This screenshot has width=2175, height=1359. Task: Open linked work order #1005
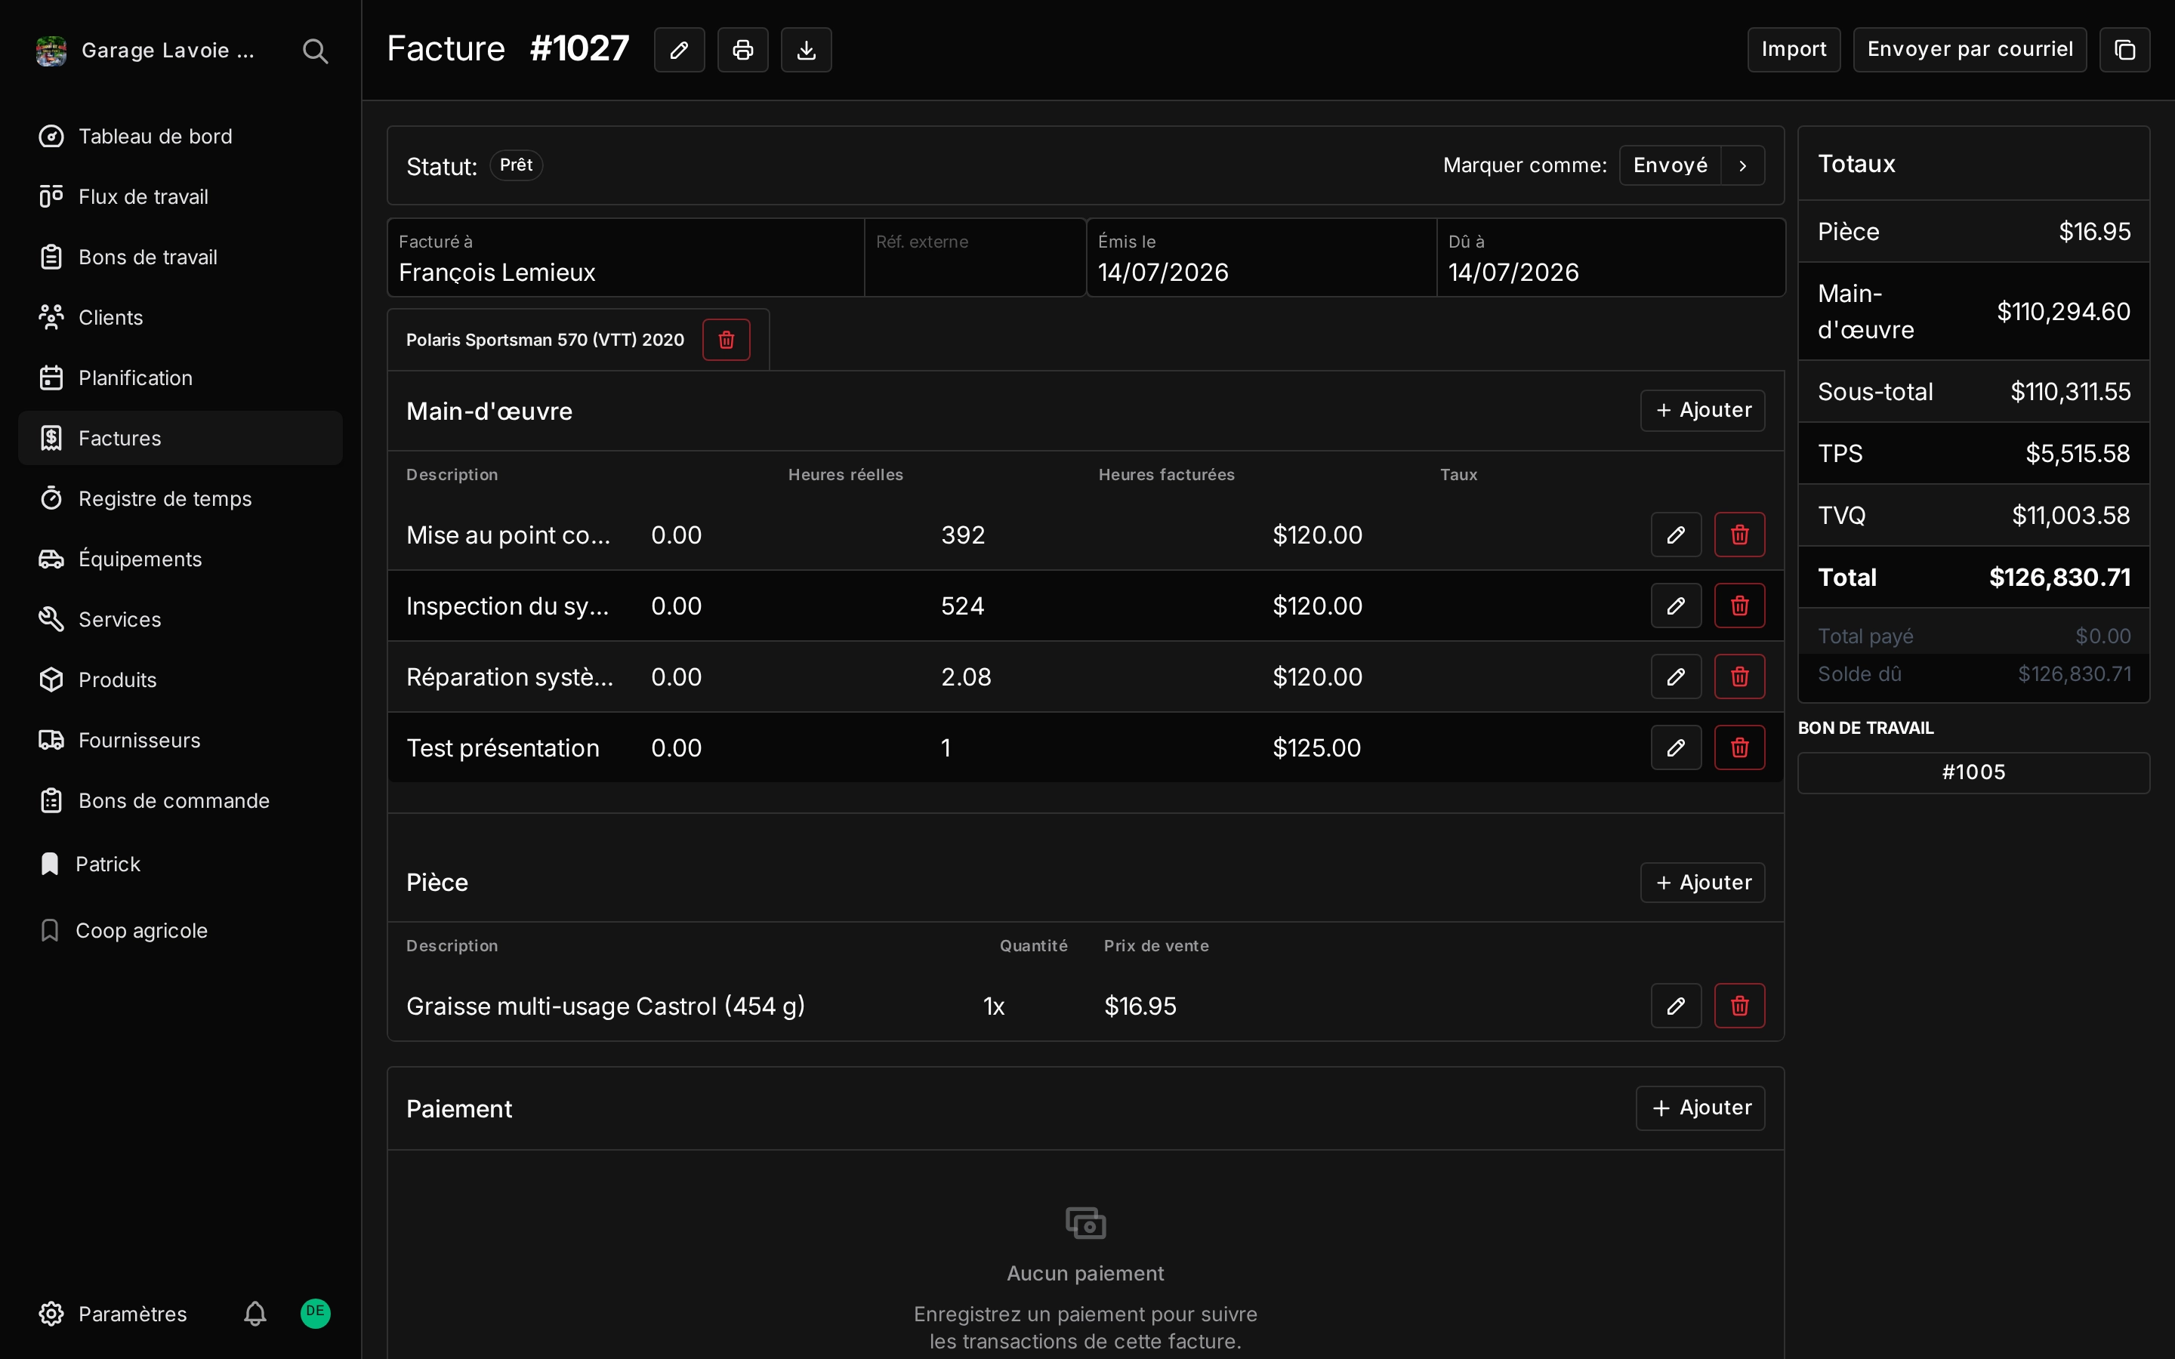pyautogui.click(x=1973, y=773)
